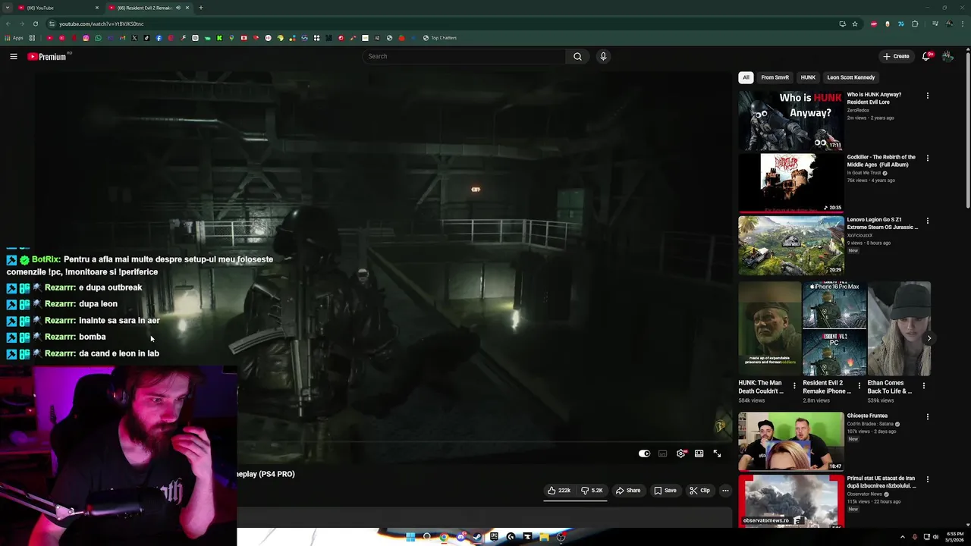Select the Leon Scott Kennedy filter chip
971x546 pixels.
point(850,77)
